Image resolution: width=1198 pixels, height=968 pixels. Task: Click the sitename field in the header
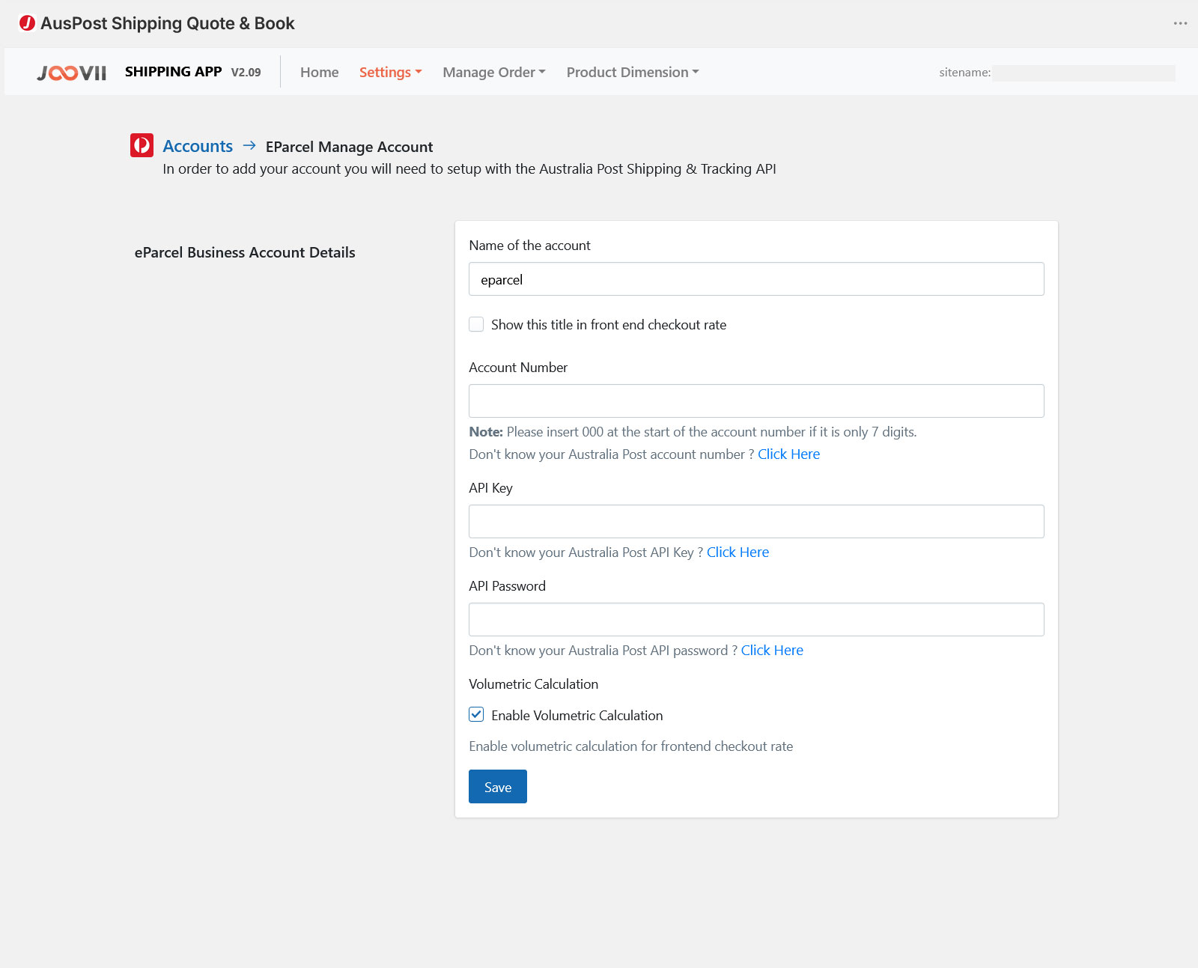(x=1084, y=73)
